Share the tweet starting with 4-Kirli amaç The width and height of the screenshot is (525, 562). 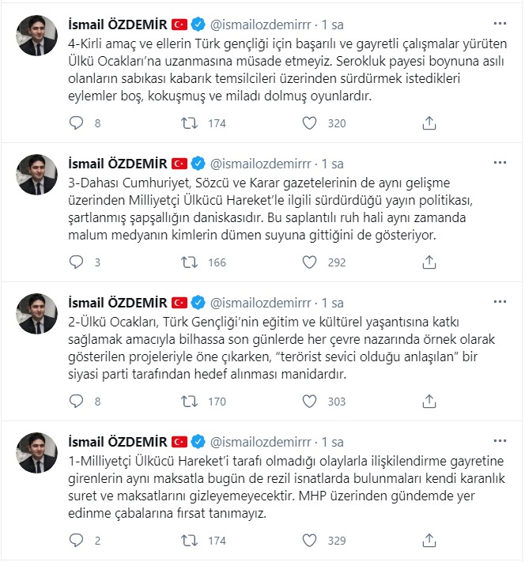tap(429, 123)
